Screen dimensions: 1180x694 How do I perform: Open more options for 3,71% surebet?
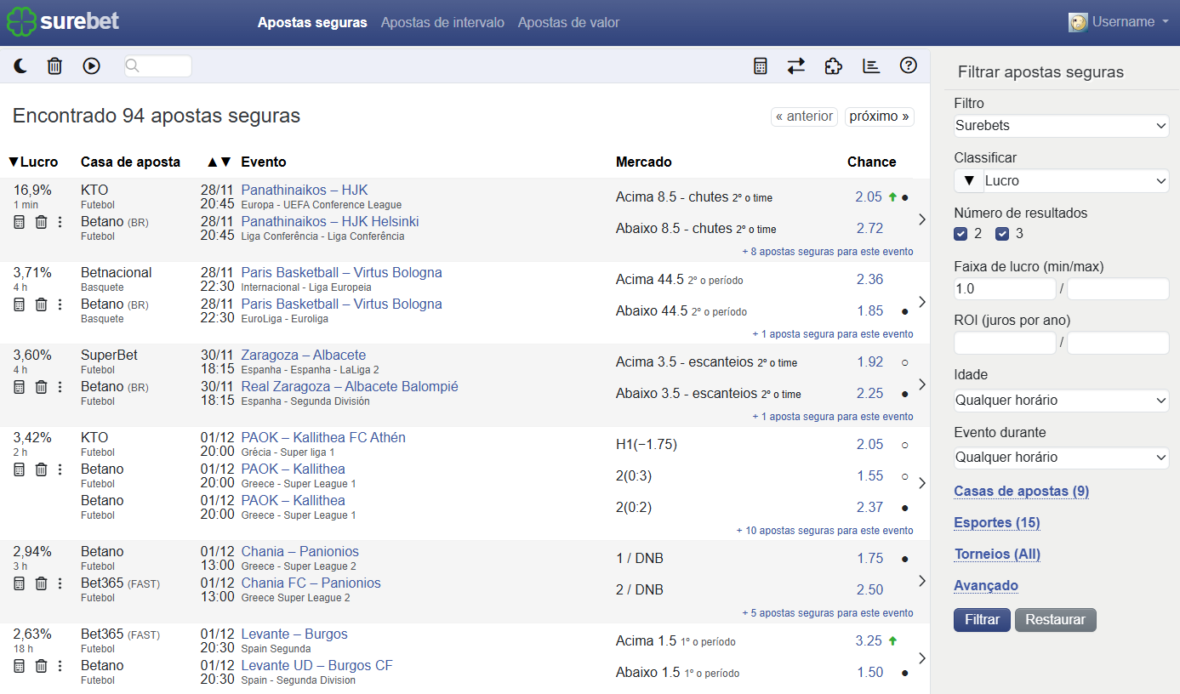[60, 304]
